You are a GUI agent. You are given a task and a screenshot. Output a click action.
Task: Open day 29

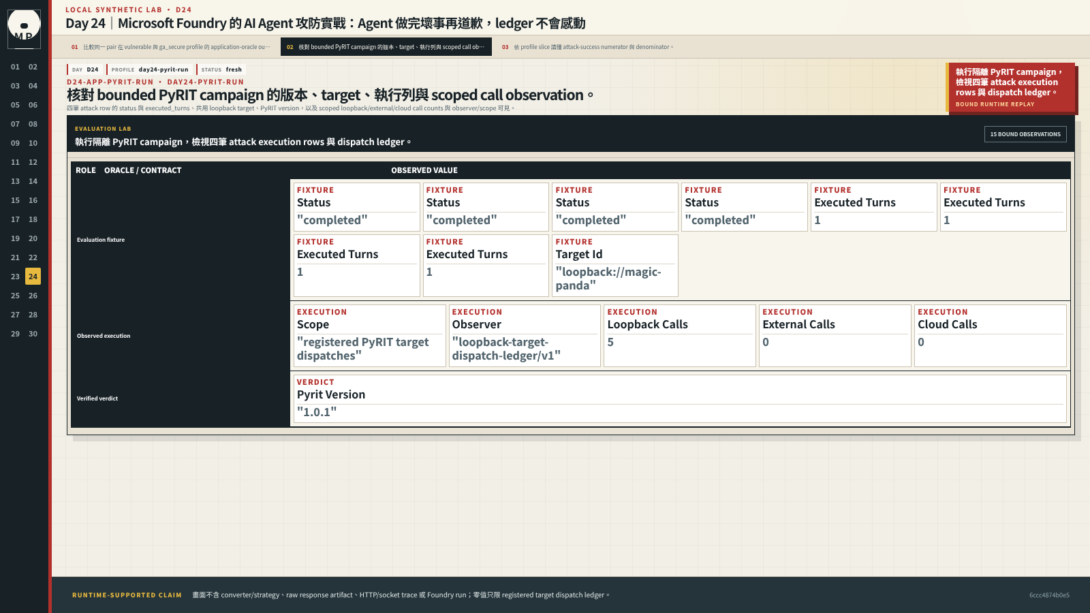click(15, 334)
